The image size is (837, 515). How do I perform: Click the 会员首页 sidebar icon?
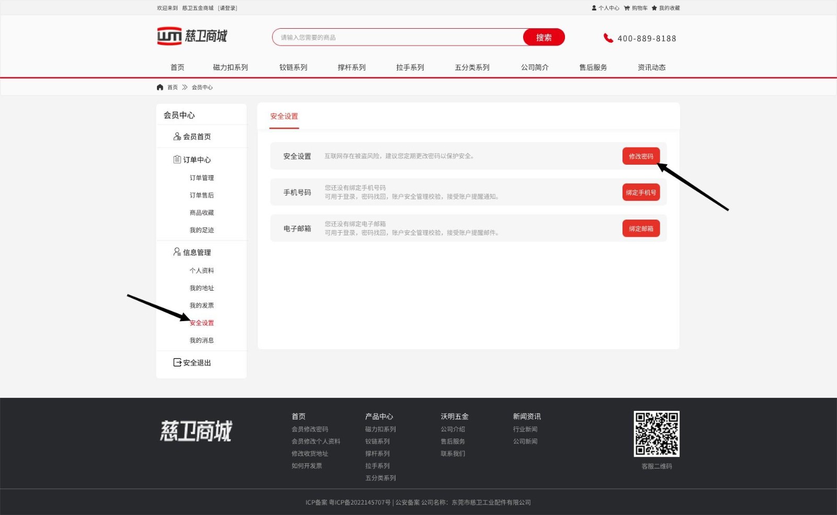click(177, 136)
